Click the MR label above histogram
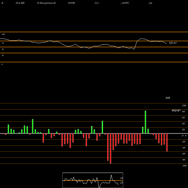This screenshot has height=188, width=188. 168,98
